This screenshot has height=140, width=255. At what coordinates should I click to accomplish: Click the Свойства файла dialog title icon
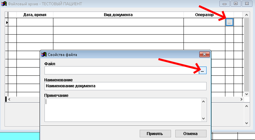click(43, 55)
